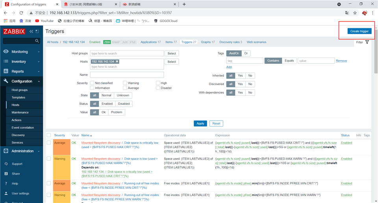Screen dimensions: 378x203
Task: Open Discovery rules 3 tab
Action: [x=231, y=42]
